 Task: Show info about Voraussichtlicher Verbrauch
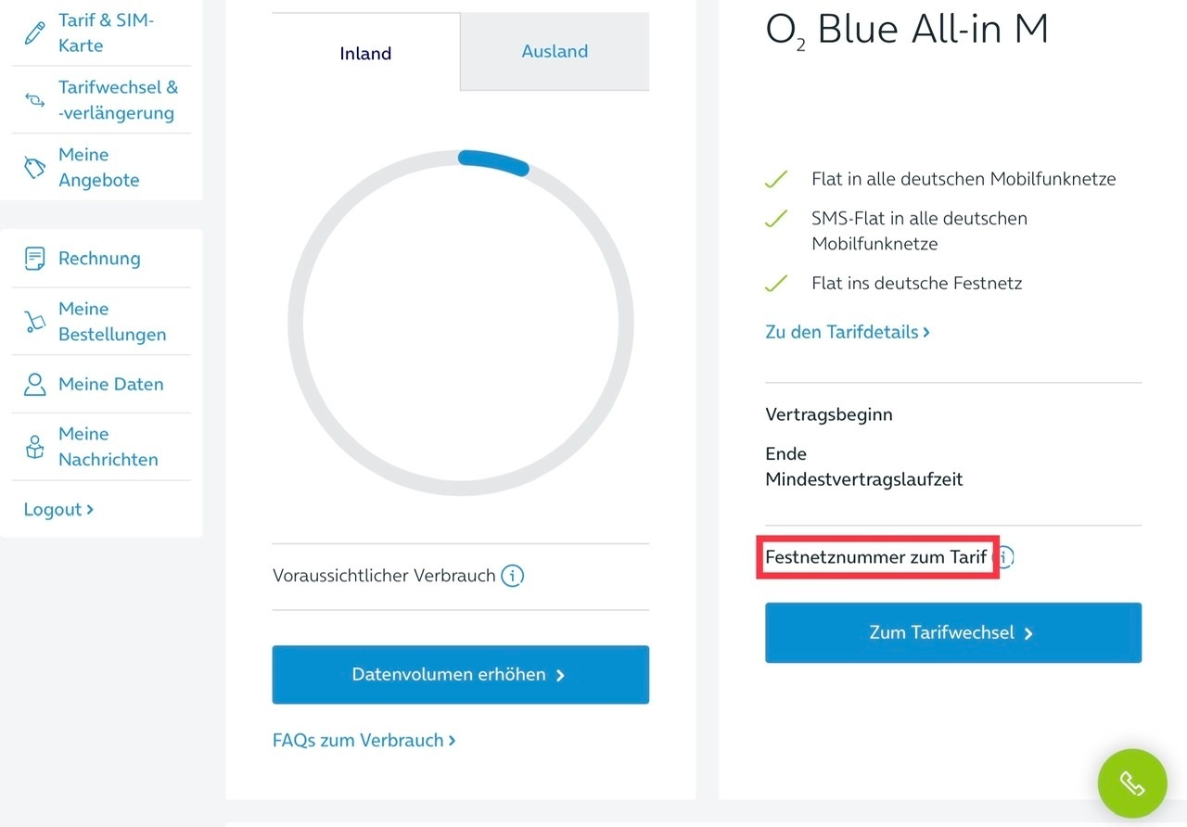coord(512,576)
